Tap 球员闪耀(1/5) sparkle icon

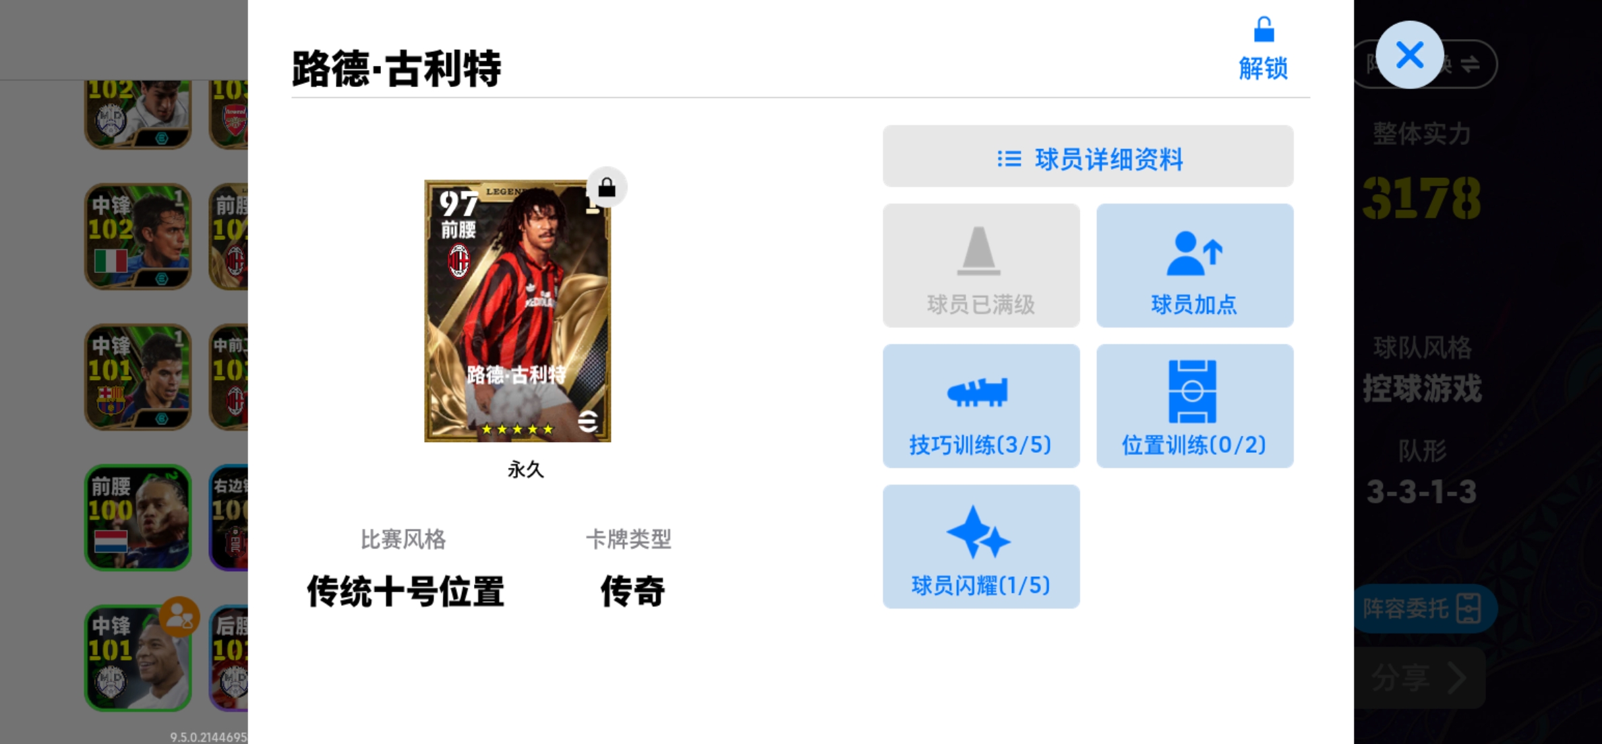tap(978, 532)
